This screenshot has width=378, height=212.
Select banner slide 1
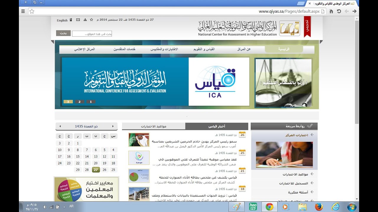pos(91,102)
